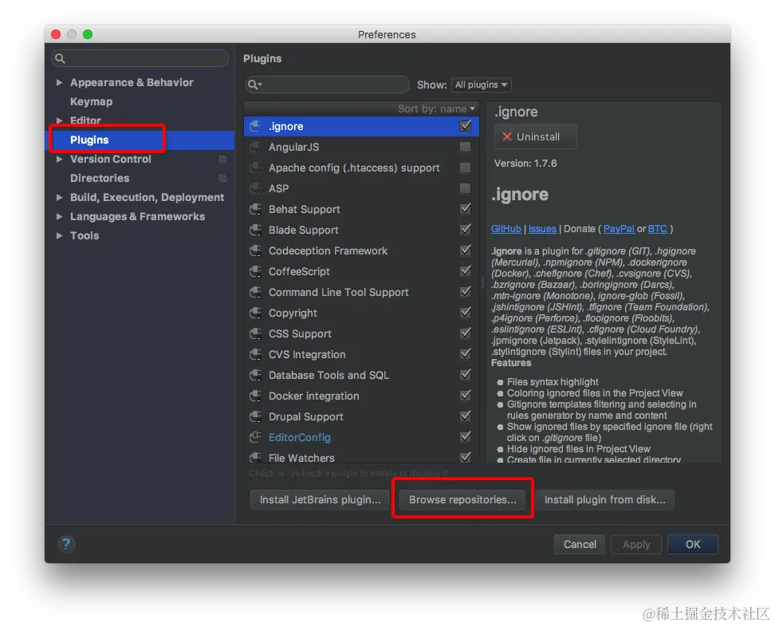Click the settings search field

[140, 58]
